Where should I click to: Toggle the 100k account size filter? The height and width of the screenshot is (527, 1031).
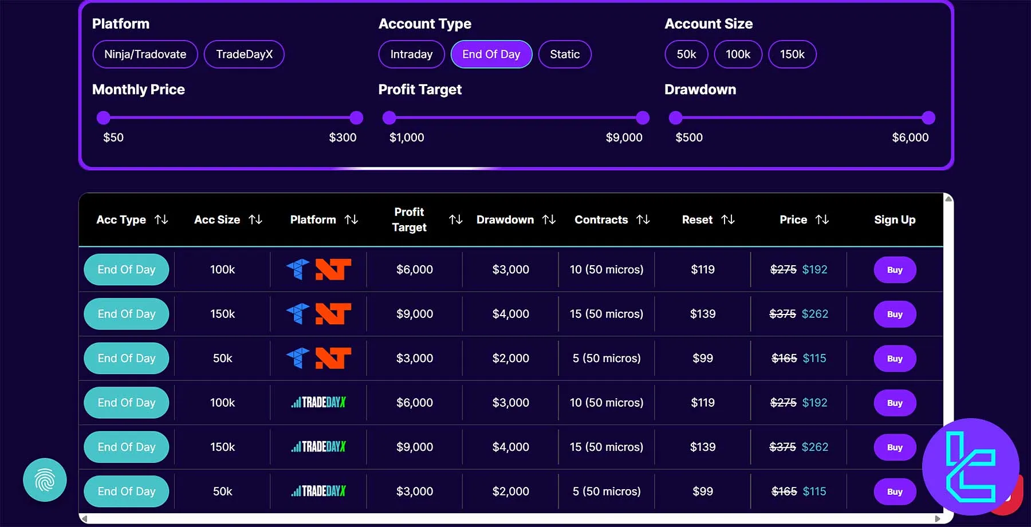coord(738,54)
